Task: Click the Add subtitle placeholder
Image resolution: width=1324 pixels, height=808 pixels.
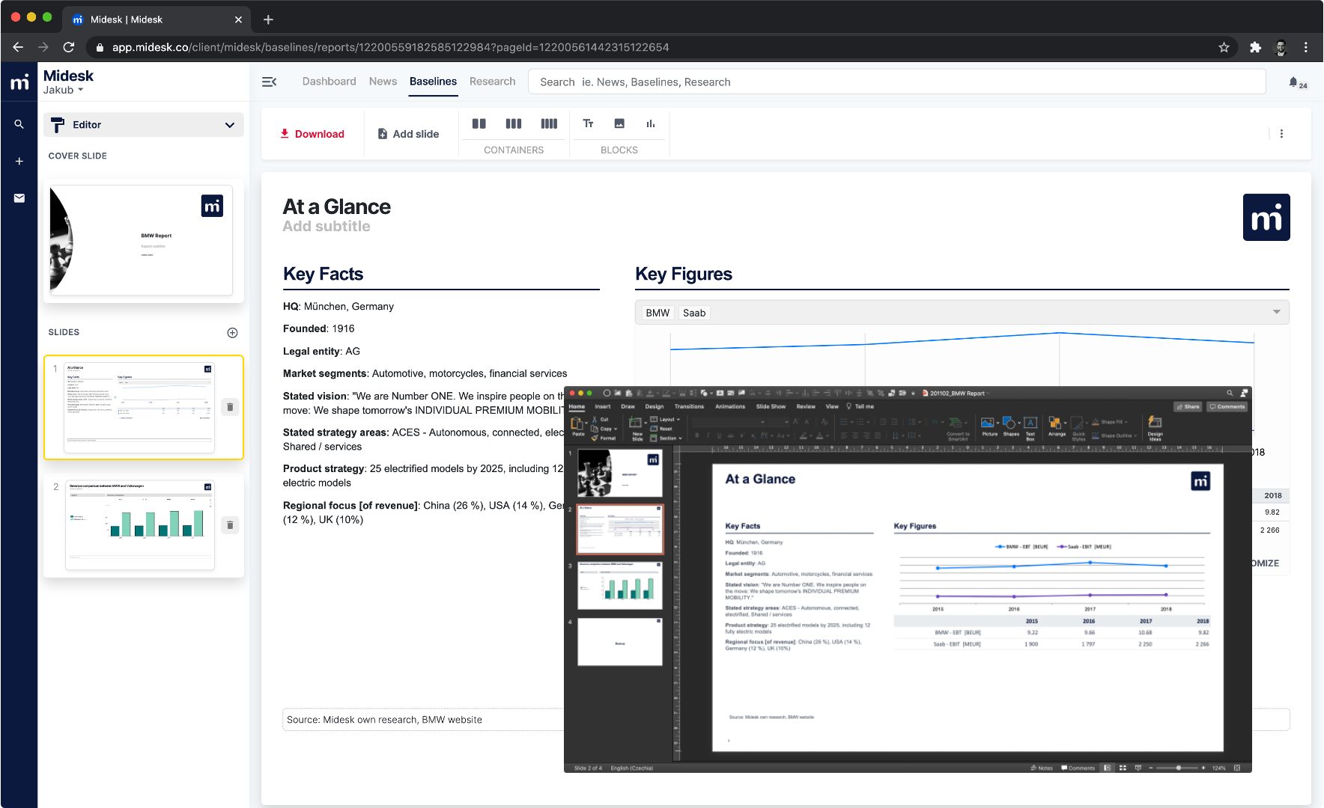Action: click(326, 226)
